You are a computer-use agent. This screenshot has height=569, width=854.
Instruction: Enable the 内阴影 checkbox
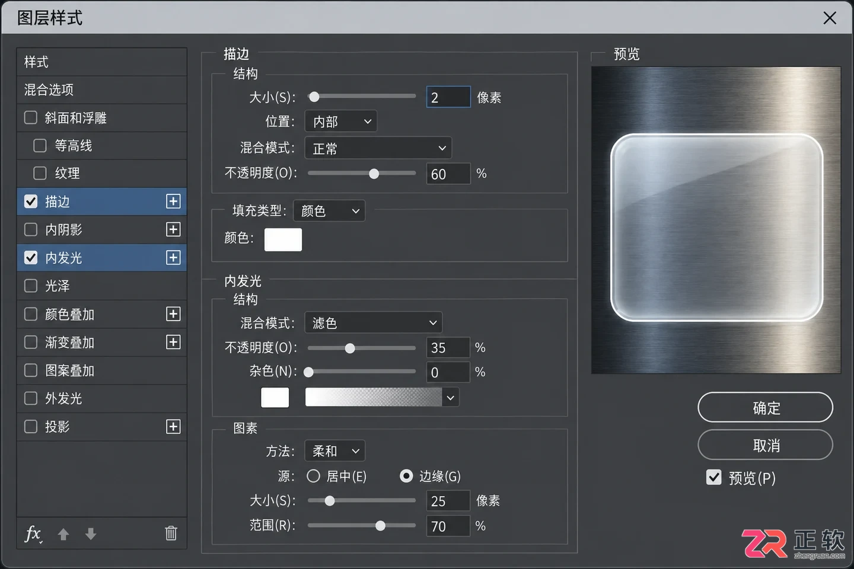31,229
